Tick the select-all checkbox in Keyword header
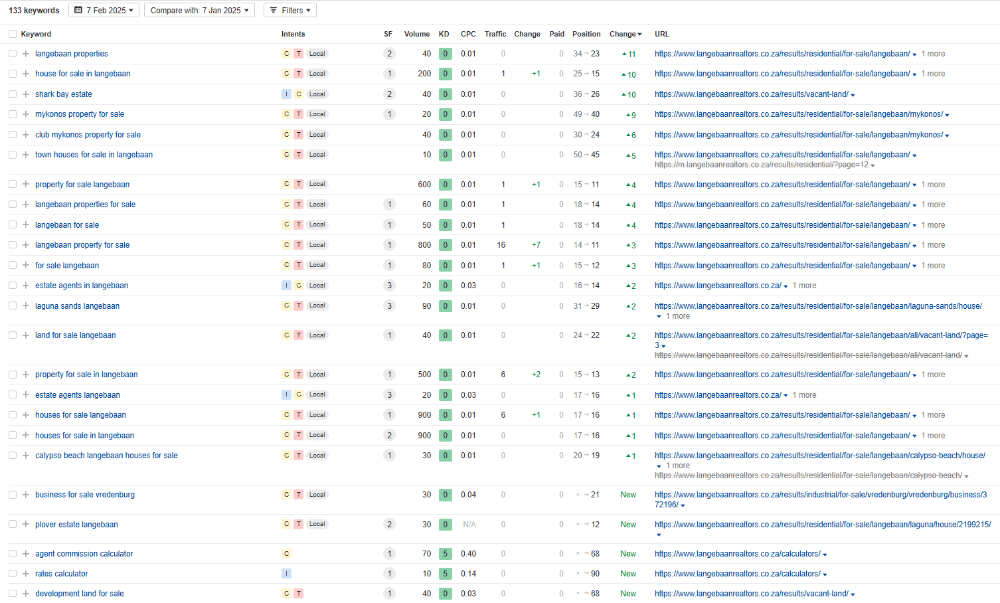Viewport: 1000px width, 603px height. pos(13,34)
